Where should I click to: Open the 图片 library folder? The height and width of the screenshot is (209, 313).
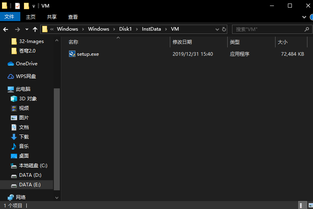(24, 118)
